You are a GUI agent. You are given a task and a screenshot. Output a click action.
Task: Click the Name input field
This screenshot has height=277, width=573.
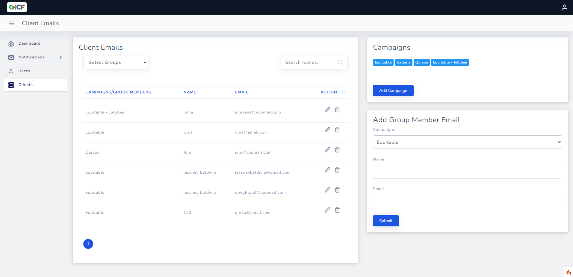click(x=467, y=172)
